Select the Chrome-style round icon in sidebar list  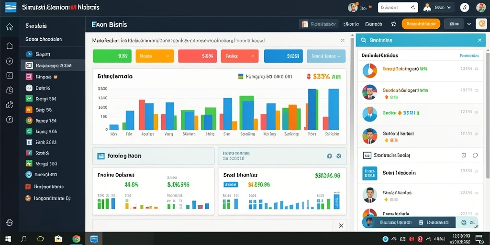(29, 120)
